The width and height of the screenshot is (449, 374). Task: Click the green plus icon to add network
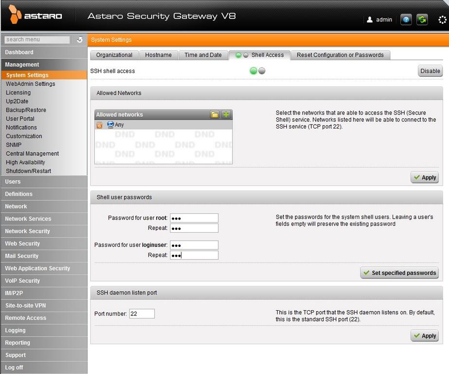226,114
